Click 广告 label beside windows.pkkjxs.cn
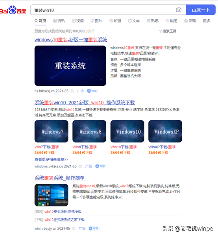The width and height of the screenshot is (218, 236). tap(89, 166)
